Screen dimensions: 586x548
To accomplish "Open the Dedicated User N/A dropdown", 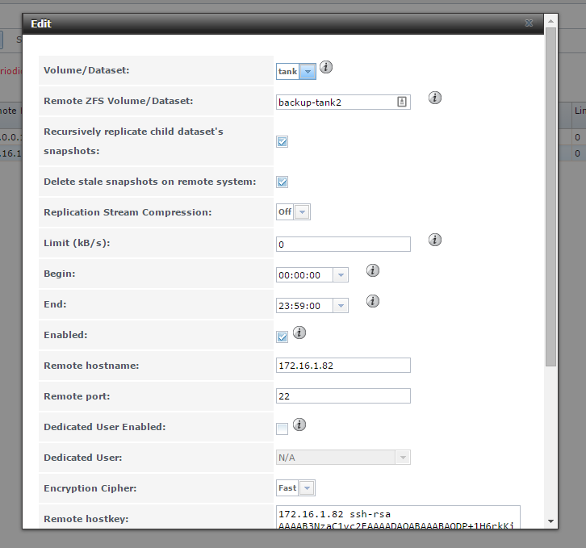I will click(403, 458).
